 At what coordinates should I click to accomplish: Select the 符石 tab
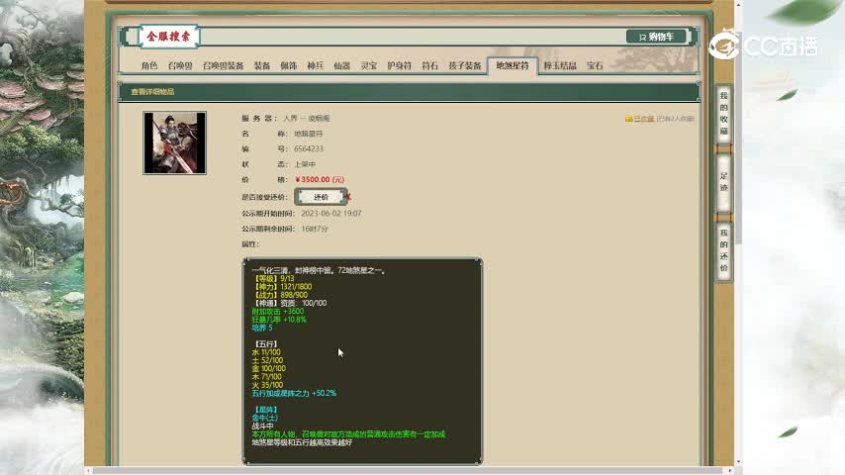click(x=430, y=65)
